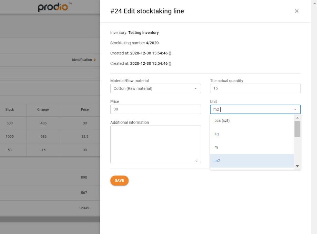The width and height of the screenshot is (317, 234).
Task: Click value 890 in background list
Action: (x=84, y=177)
